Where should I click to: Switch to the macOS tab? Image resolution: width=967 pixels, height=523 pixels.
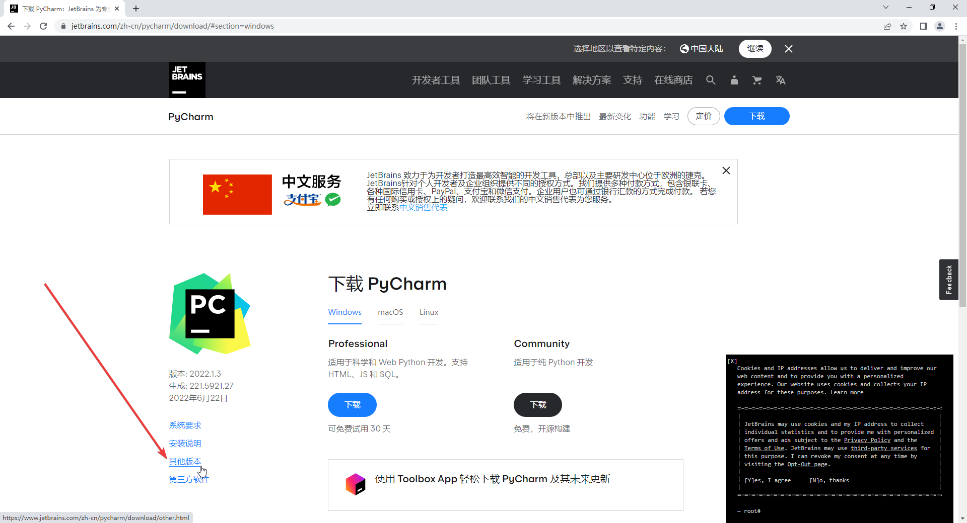point(390,312)
